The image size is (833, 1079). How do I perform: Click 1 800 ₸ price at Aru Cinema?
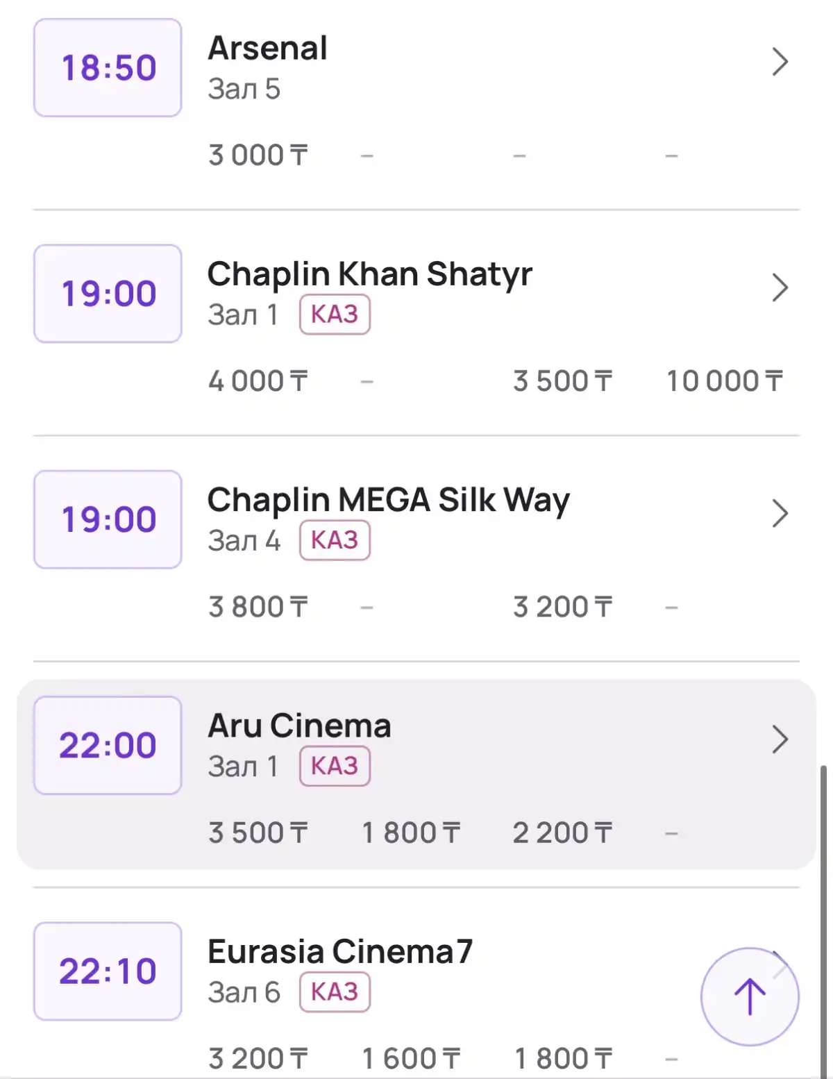pos(411,833)
